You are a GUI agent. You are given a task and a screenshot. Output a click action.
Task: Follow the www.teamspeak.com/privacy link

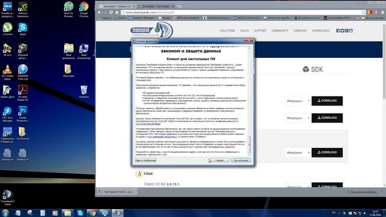(162, 137)
